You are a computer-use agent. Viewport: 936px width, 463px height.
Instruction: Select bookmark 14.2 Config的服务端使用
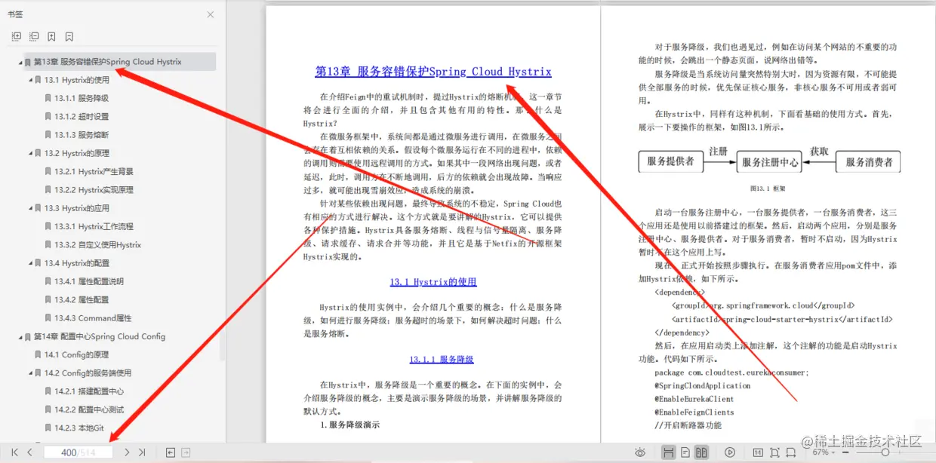[88, 373]
